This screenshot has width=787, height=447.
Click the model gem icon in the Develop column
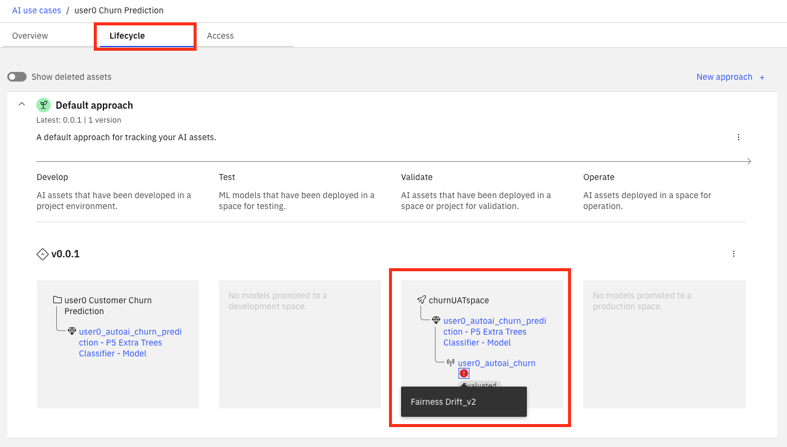[72, 332]
